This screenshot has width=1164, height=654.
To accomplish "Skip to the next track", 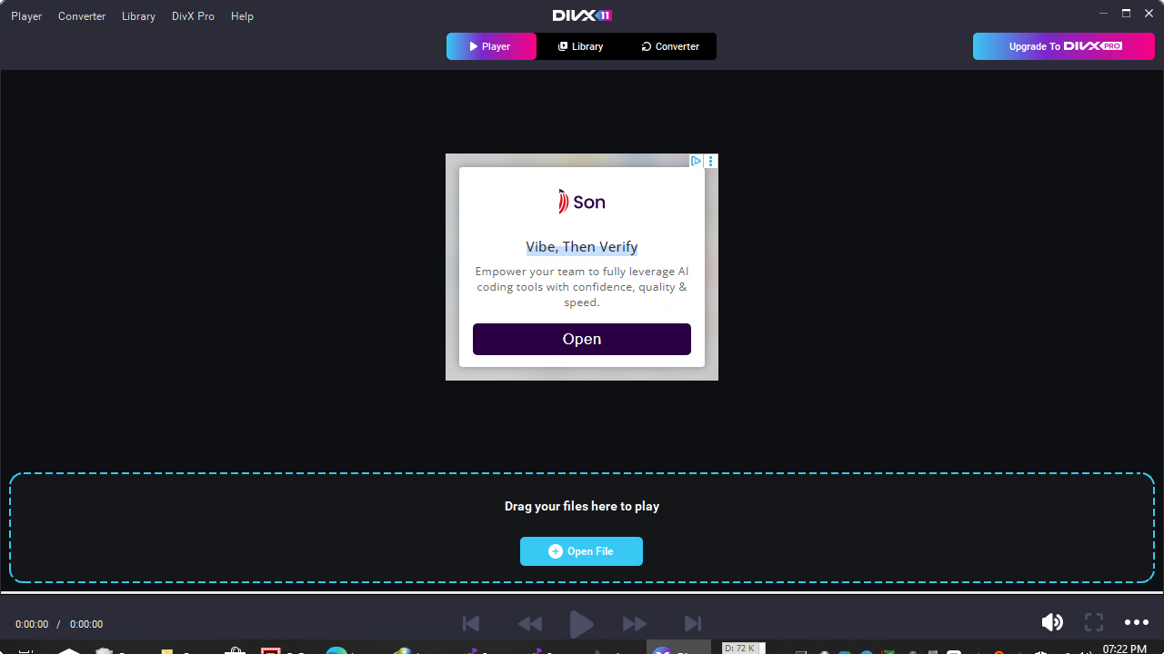I will [693, 623].
